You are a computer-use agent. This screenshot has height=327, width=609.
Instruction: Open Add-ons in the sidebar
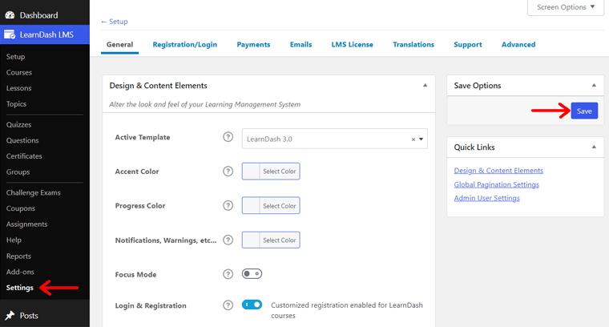pos(20,272)
